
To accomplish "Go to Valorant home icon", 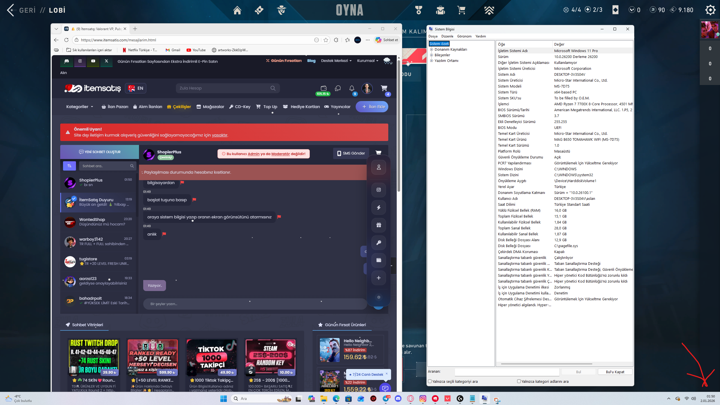I will tap(237, 10).
